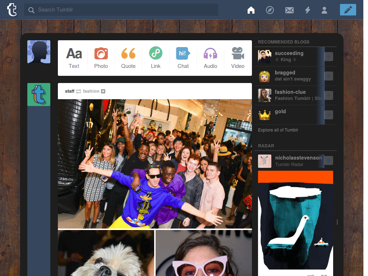Follow fashion-clue with plus button
368x276 pixels.
(x=328, y=95)
